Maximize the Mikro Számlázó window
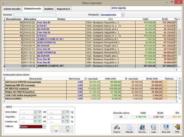 pyautogui.click(x=172, y=2)
